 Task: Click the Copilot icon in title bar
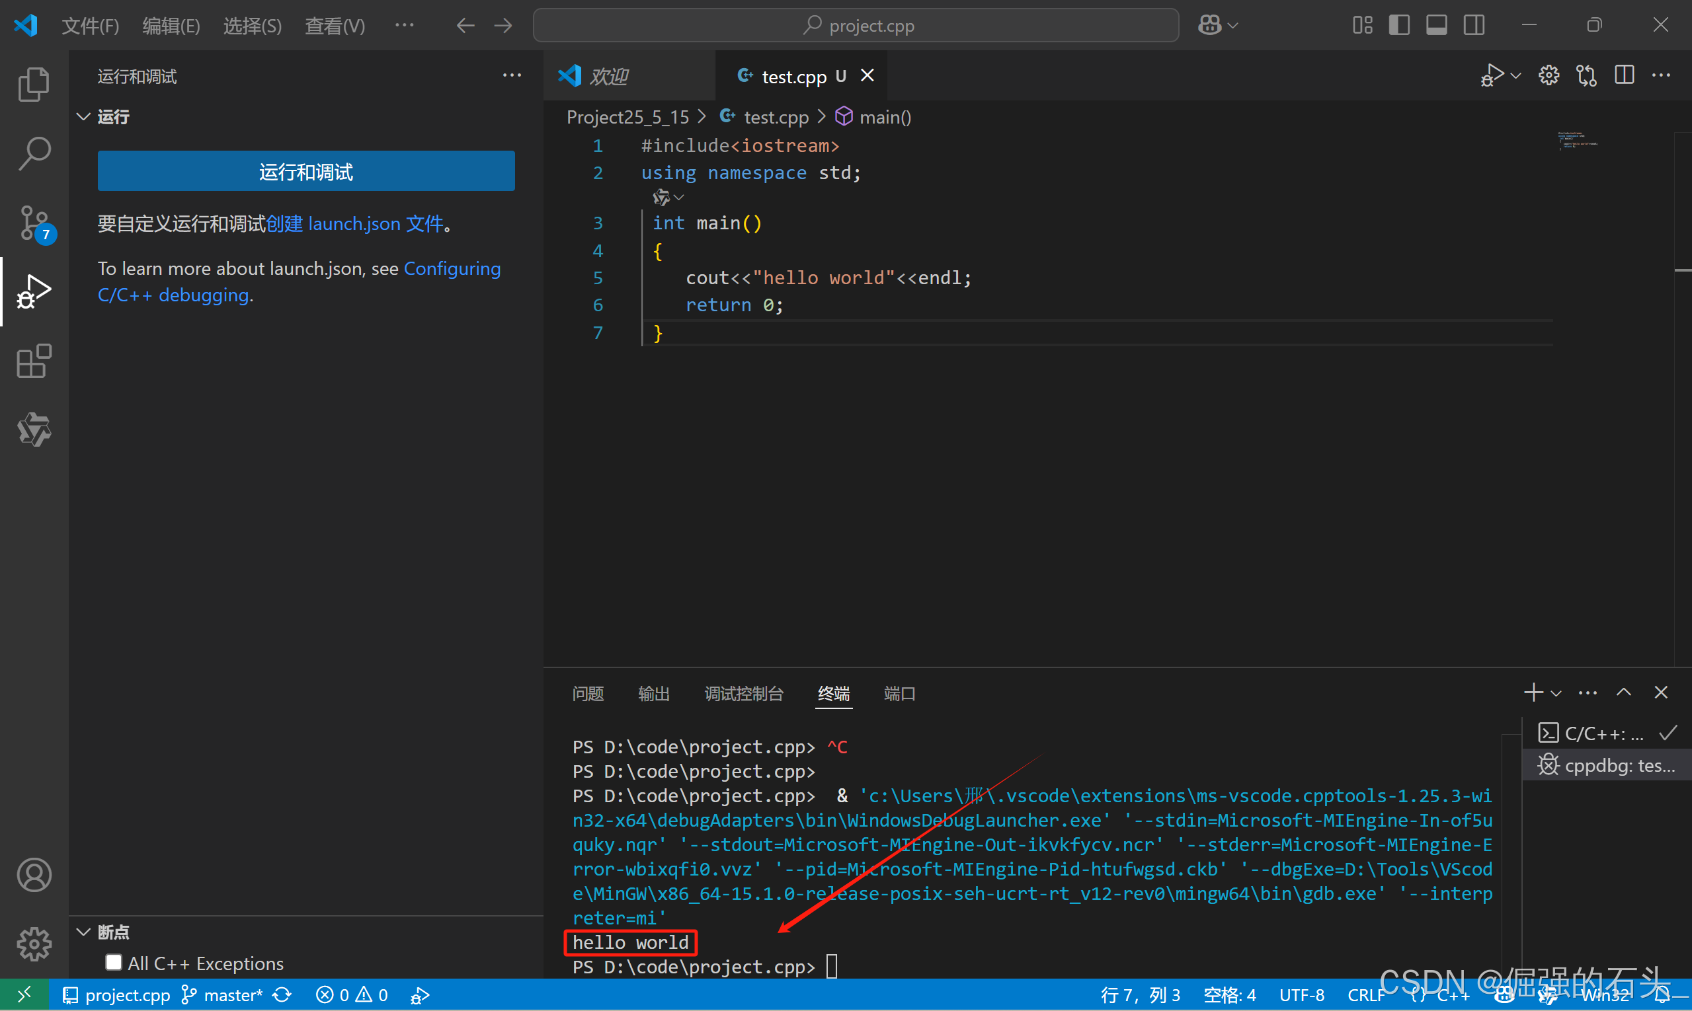(x=1210, y=25)
